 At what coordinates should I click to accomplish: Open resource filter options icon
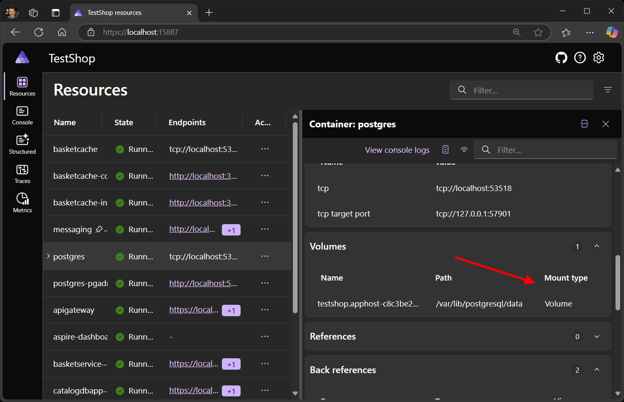(608, 90)
